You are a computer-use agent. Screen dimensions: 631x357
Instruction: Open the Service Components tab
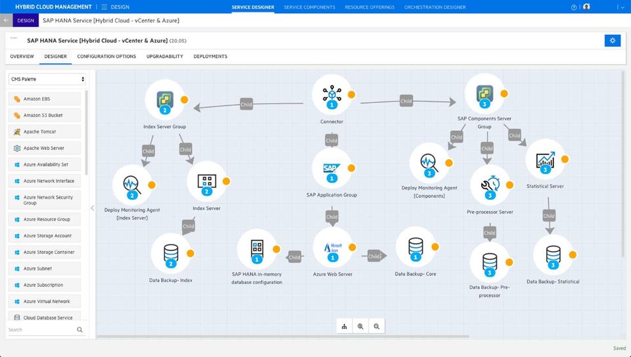click(310, 7)
